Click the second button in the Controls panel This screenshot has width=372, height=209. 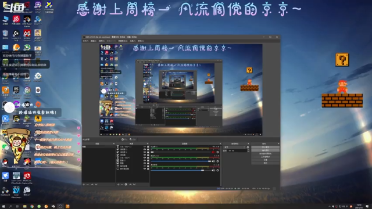[266, 150]
